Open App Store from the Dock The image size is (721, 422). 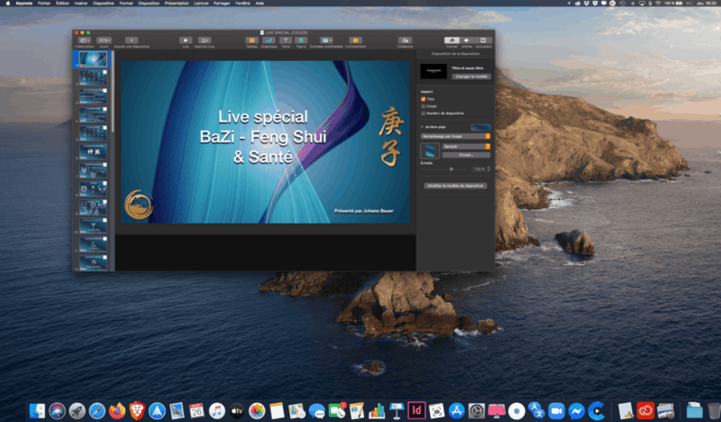coord(457,411)
